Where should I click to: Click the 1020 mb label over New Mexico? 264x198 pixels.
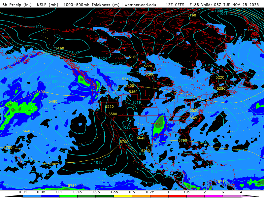[126, 127]
